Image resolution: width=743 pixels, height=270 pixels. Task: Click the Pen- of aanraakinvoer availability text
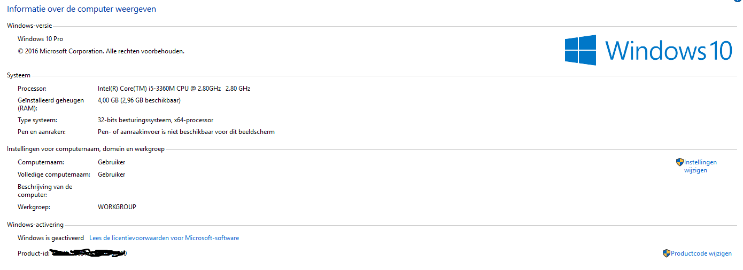pos(186,132)
